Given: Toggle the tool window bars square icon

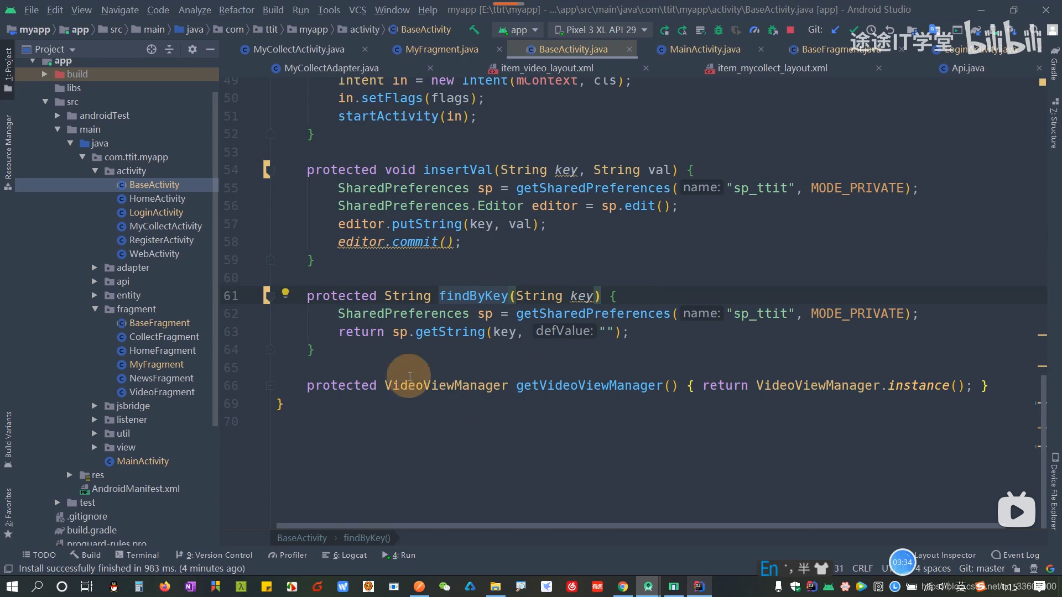Looking at the screenshot, I should point(8,569).
